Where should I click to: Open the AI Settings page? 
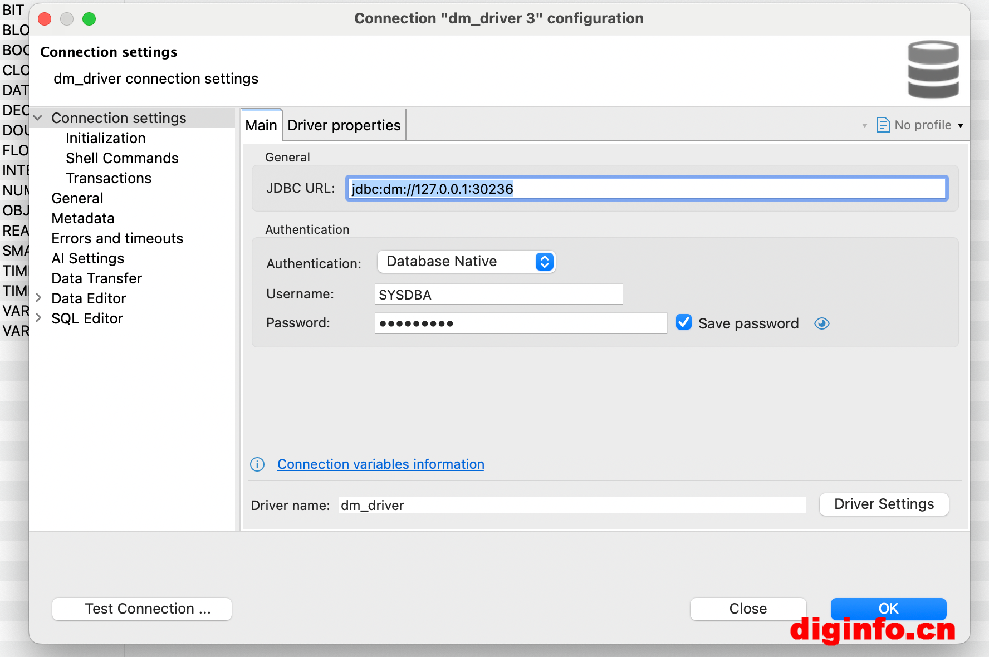tap(87, 258)
